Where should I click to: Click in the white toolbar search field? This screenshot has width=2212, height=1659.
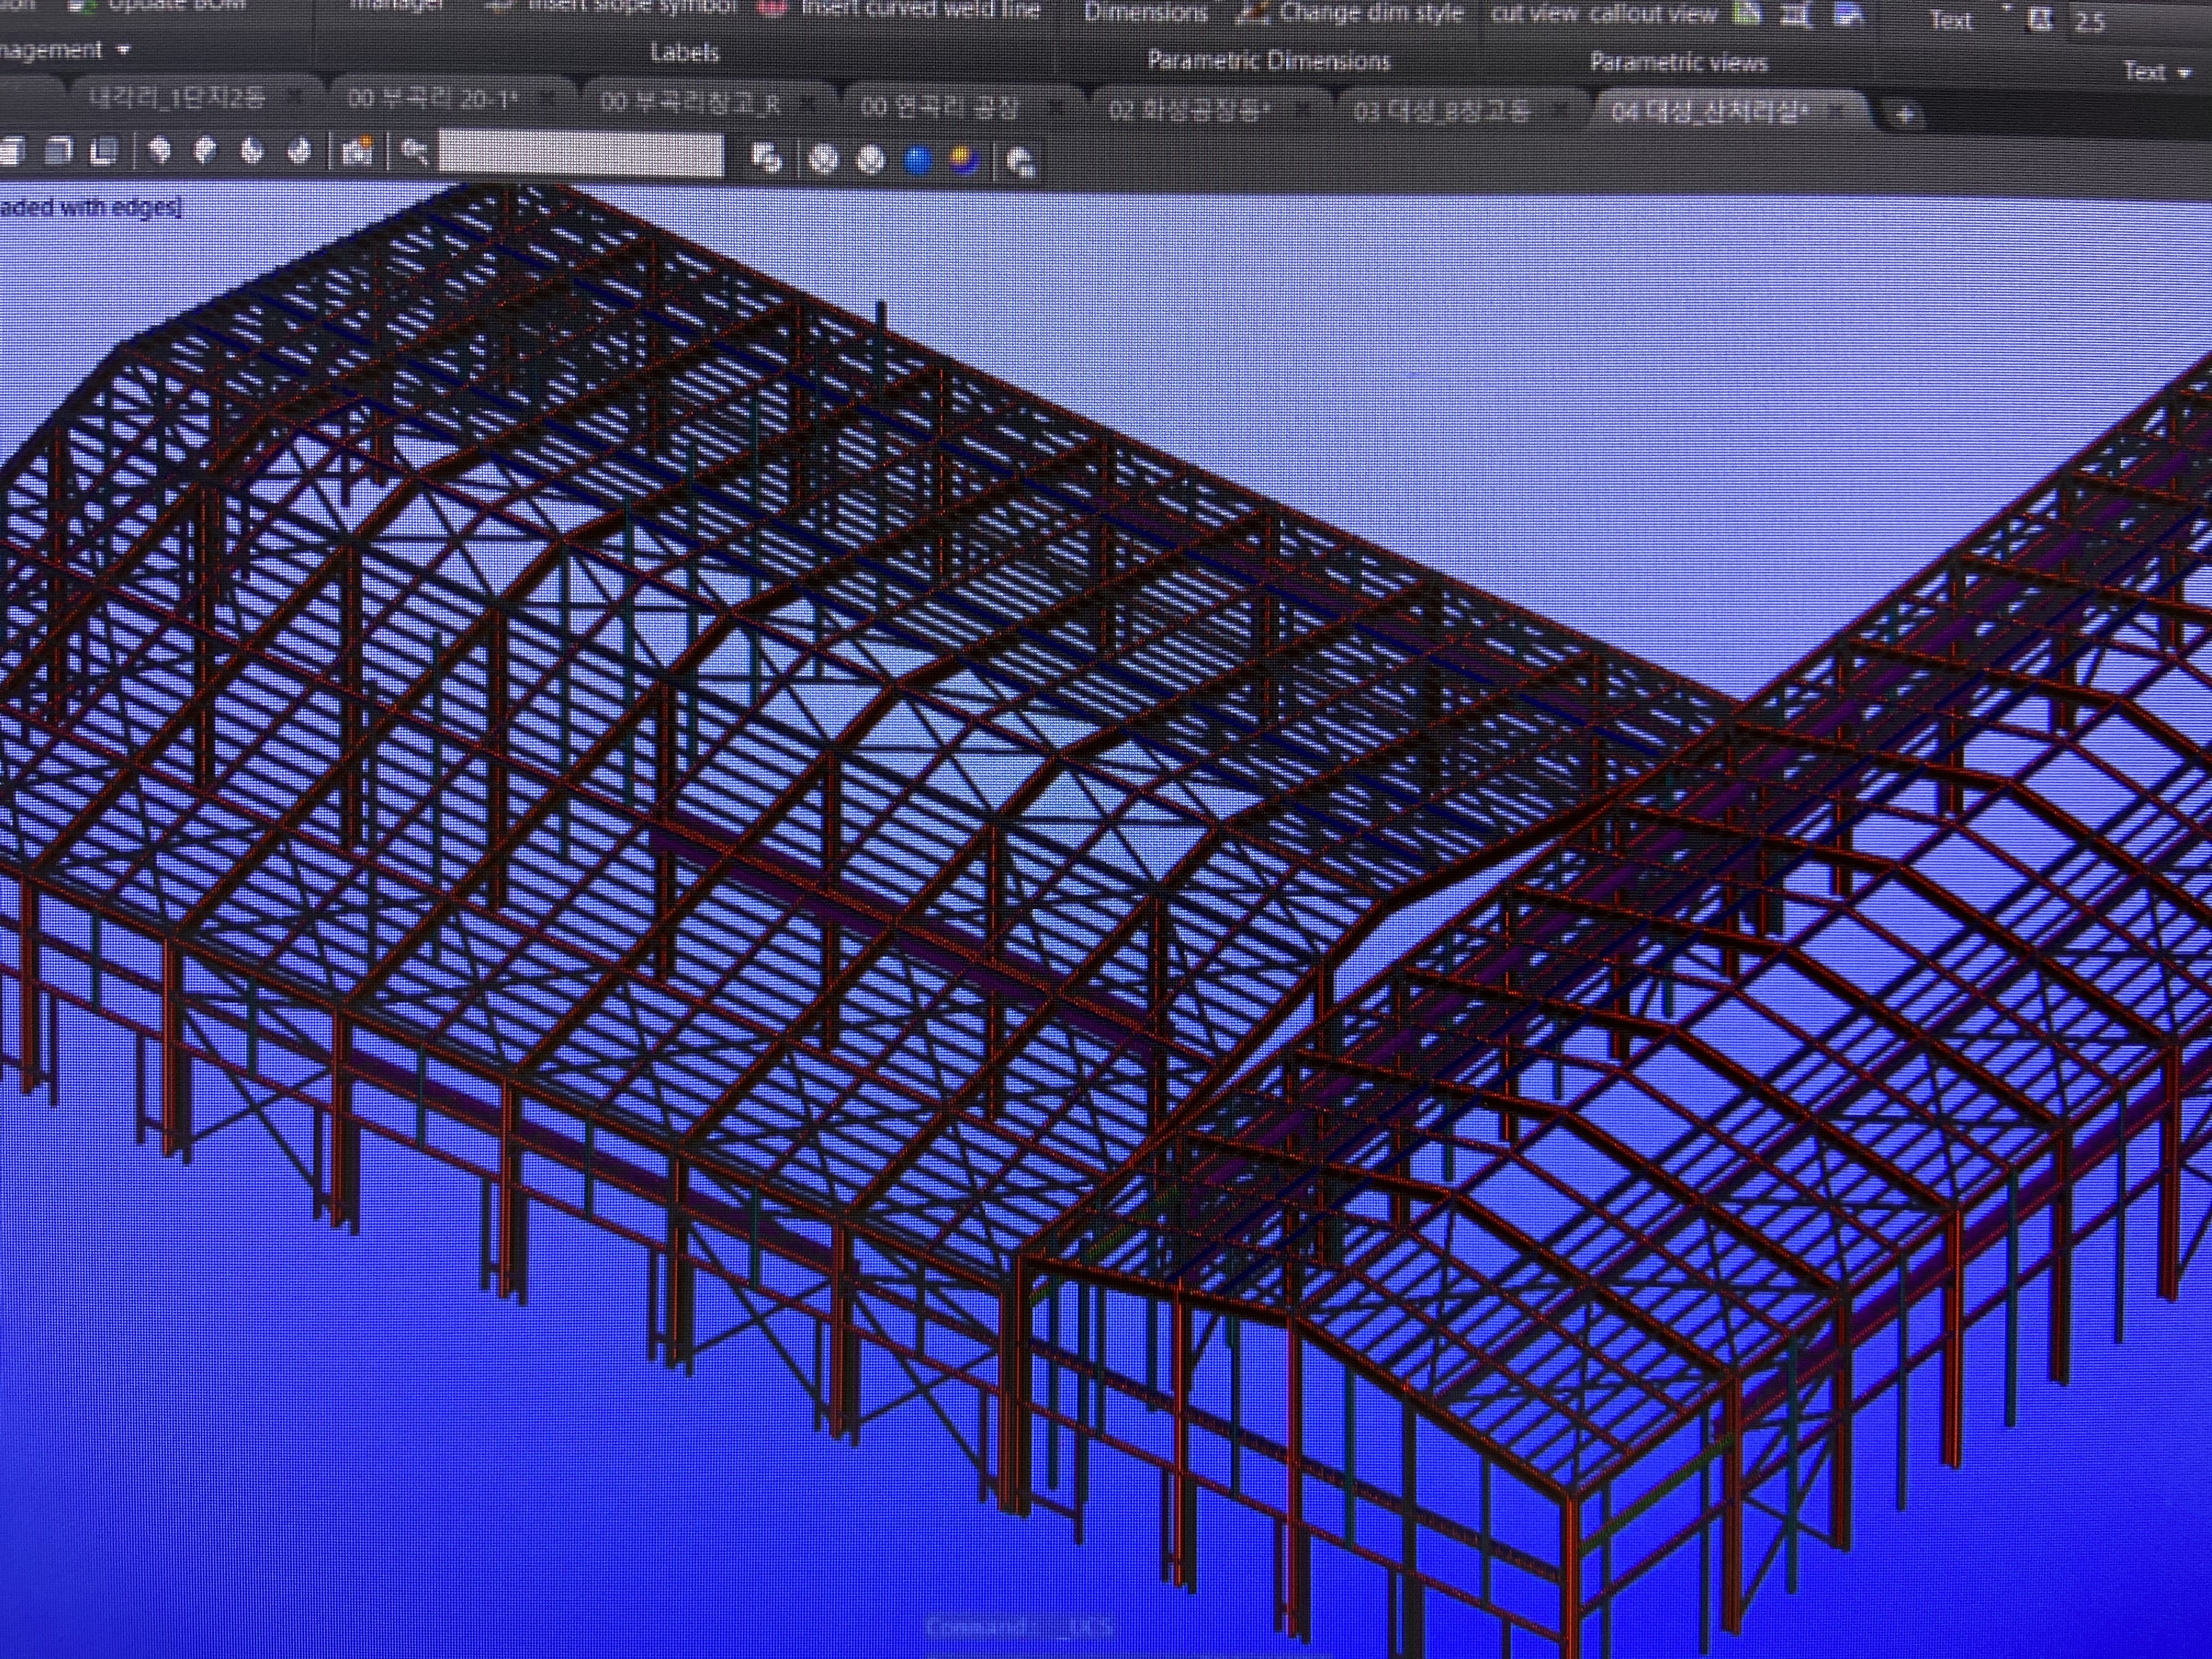581,154
